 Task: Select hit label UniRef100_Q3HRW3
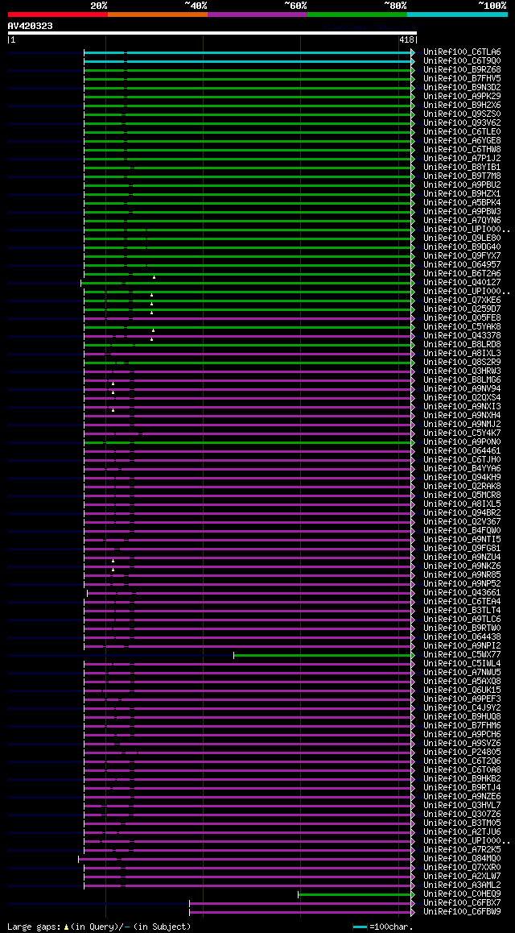coord(462,371)
